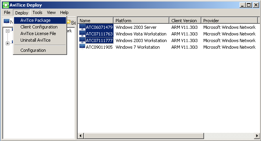This screenshot has height=141, width=261.
Task: Maximize the AviTice Deploy window
Action: (x=249, y=5)
